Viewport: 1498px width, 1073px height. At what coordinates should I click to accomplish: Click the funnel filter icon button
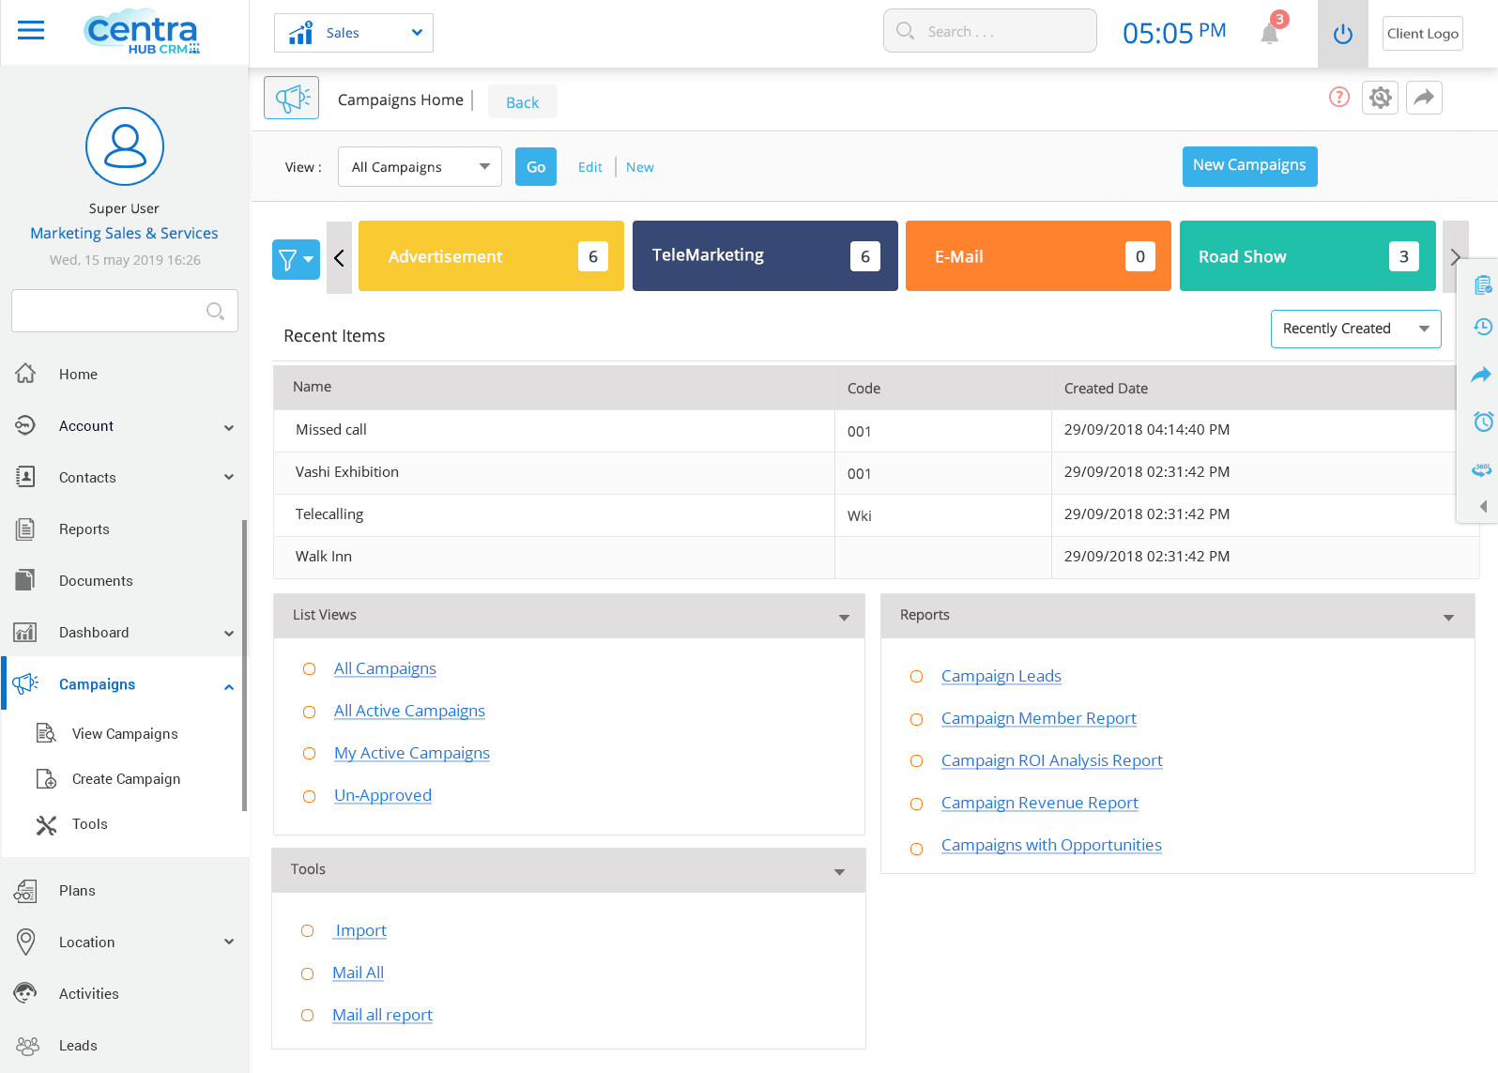pos(295,259)
